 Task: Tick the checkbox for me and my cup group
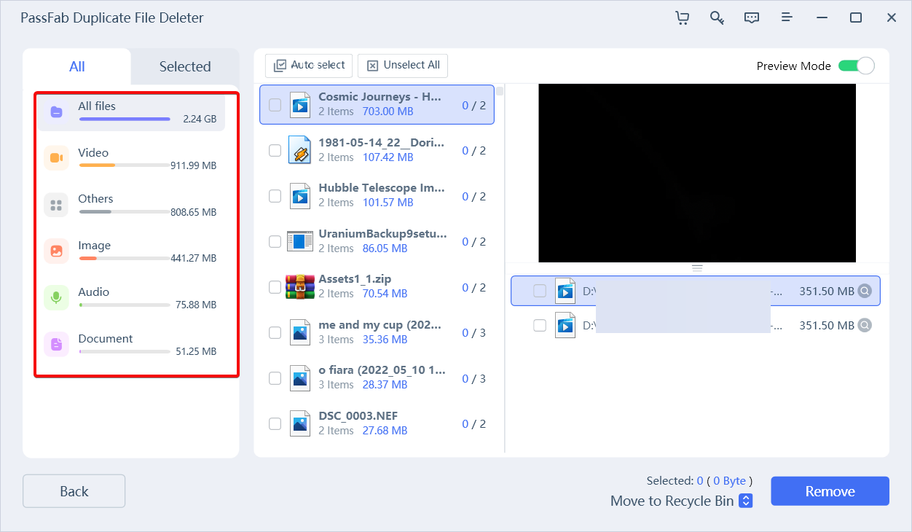point(275,332)
